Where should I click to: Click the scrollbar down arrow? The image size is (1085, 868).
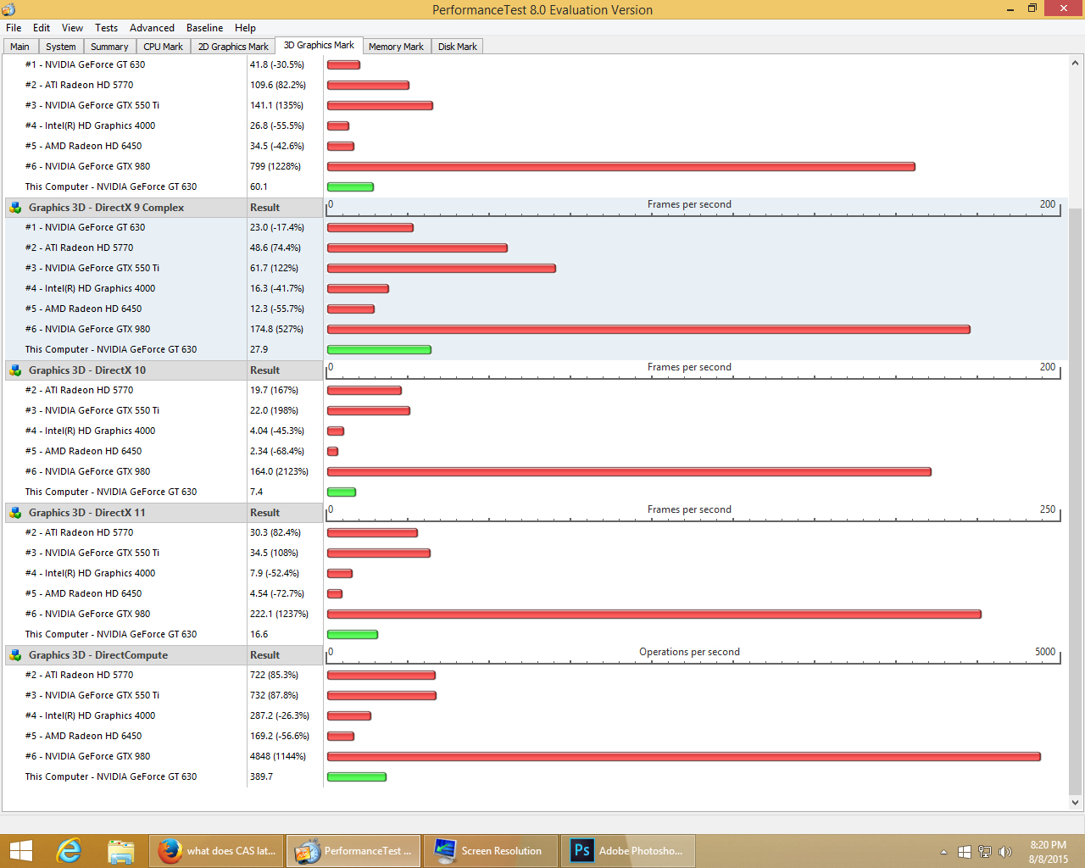1076,802
